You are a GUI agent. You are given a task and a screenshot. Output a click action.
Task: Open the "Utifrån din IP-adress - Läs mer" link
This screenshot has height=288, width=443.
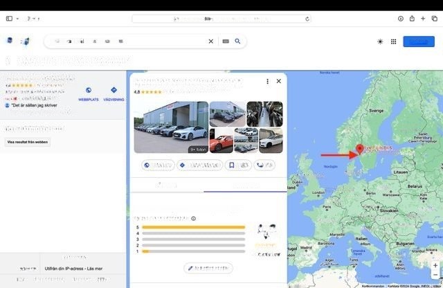[73, 269]
